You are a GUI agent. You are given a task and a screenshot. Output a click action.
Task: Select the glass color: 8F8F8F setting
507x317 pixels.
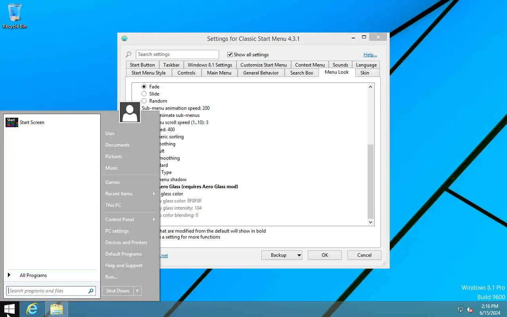(x=181, y=201)
